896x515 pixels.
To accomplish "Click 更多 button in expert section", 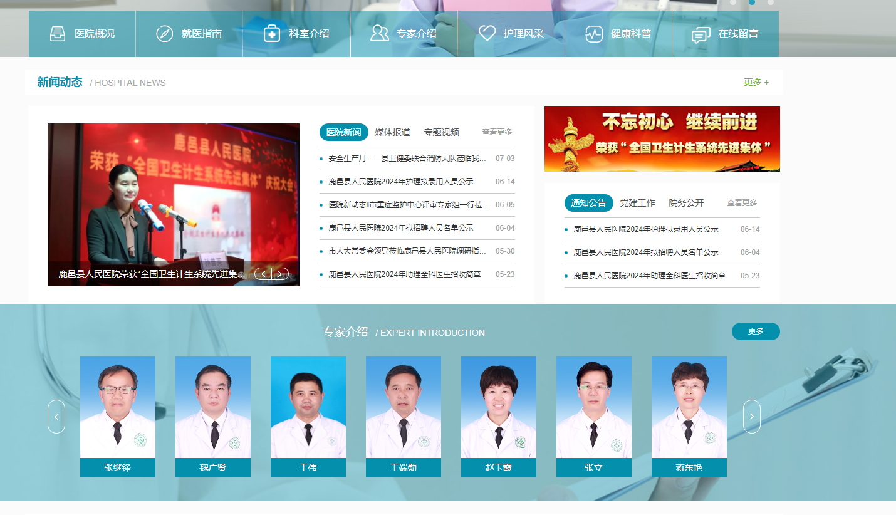I will [x=756, y=331].
